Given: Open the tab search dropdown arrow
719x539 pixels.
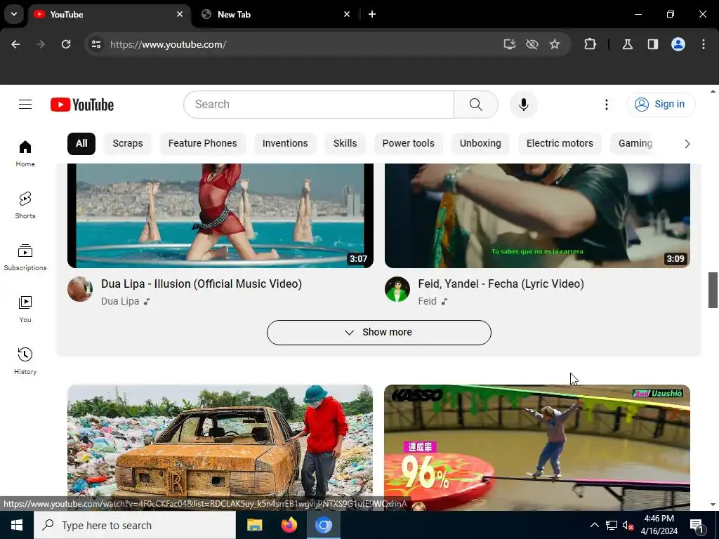Looking at the screenshot, I should click(x=14, y=14).
